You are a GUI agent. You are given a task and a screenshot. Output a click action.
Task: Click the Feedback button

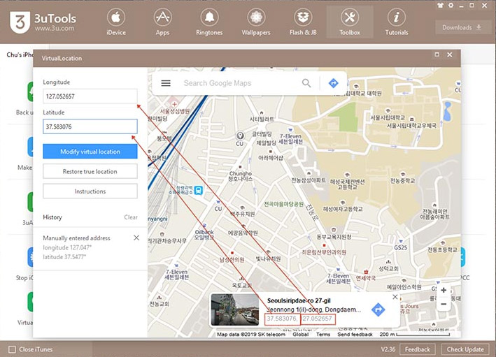click(x=418, y=349)
